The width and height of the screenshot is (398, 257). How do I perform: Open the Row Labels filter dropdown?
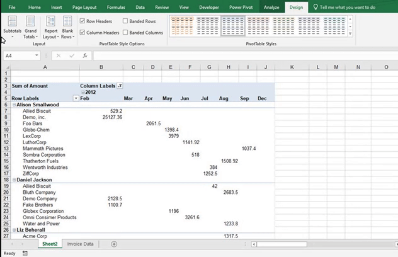click(76, 98)
